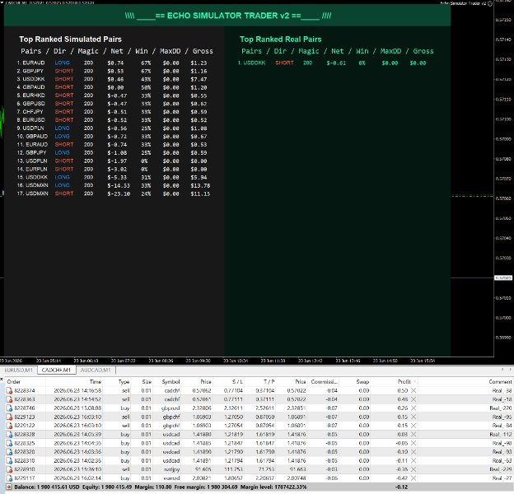Click the comment 'Real_-220' of gbpnzd order

pos(501,408)
